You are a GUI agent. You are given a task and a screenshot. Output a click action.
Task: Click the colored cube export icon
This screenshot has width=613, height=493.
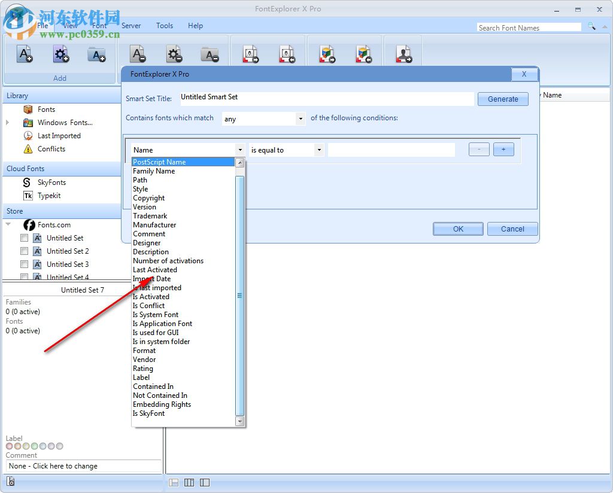click(x=327, y=54)
